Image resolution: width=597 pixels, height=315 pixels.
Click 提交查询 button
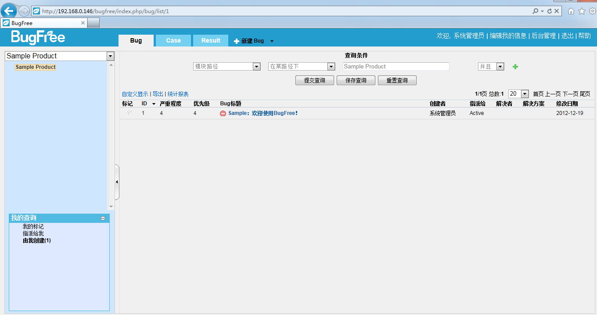(315, 81)
